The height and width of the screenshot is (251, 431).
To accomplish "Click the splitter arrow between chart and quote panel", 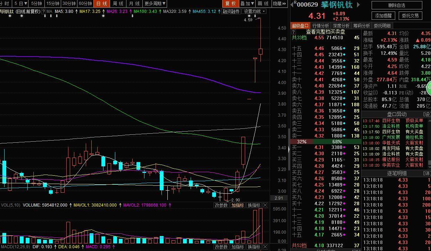I will [x=289, y=149].
